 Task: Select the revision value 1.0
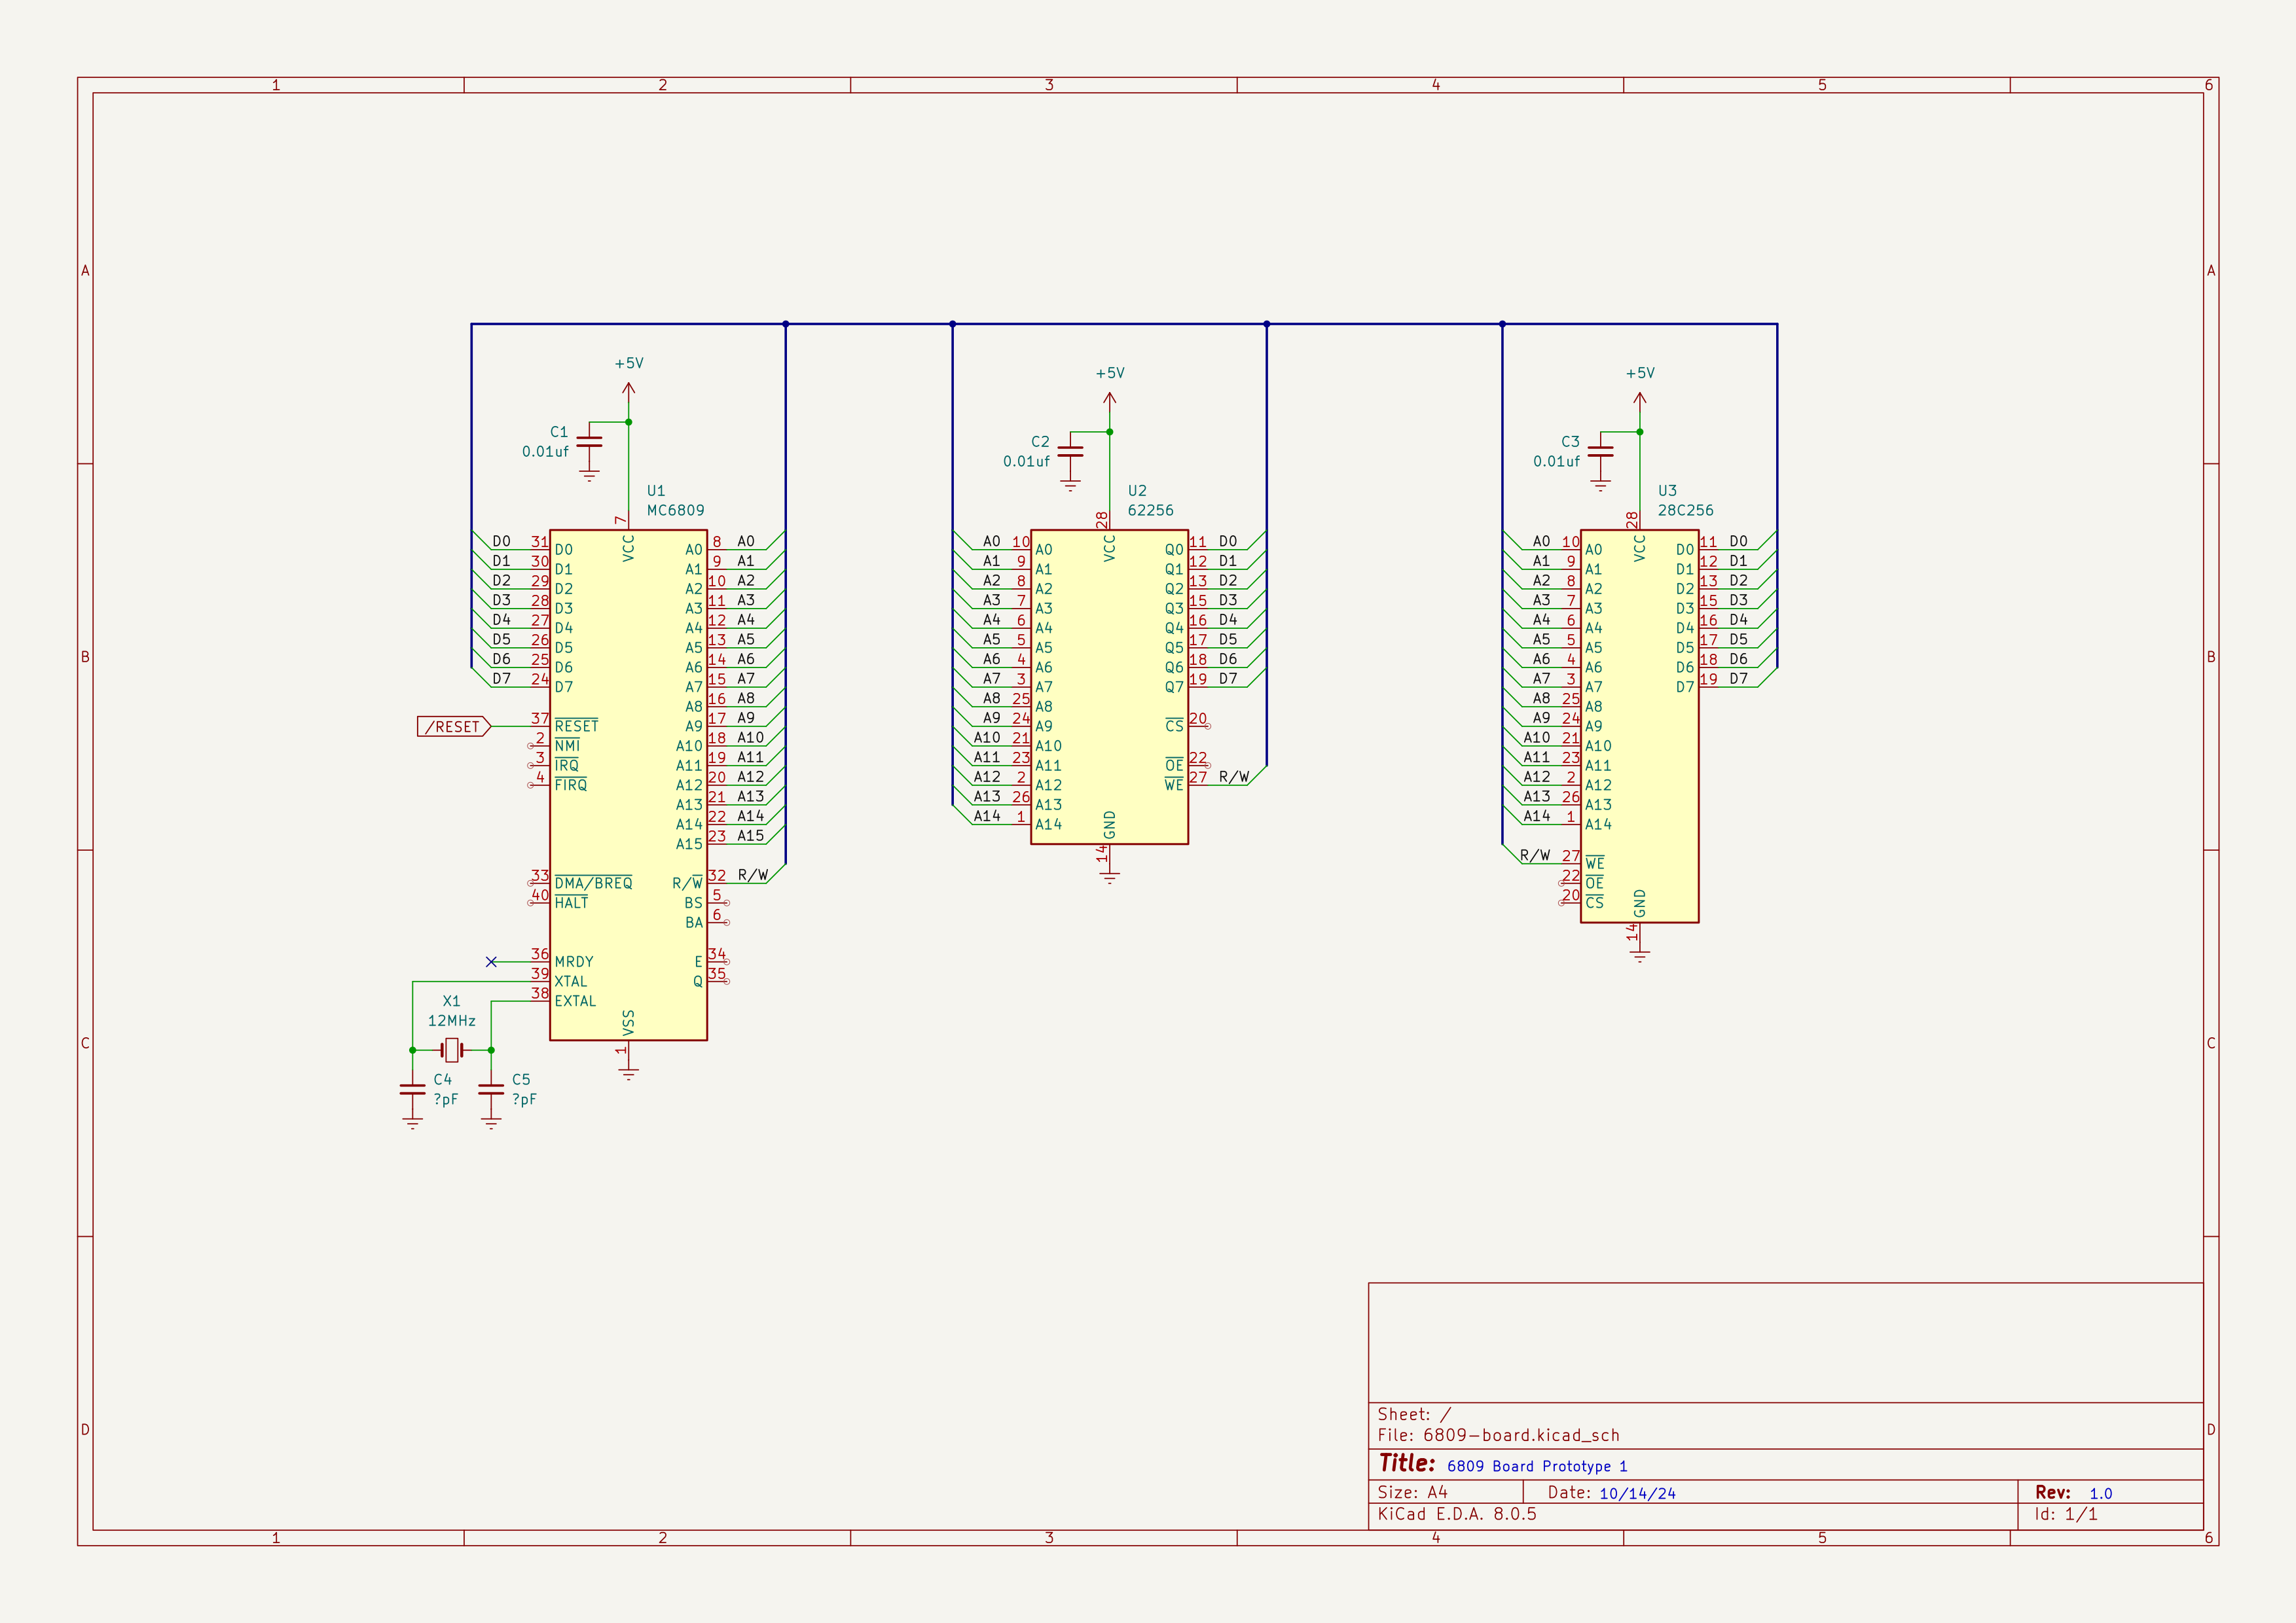[x=2100, y=1493]
